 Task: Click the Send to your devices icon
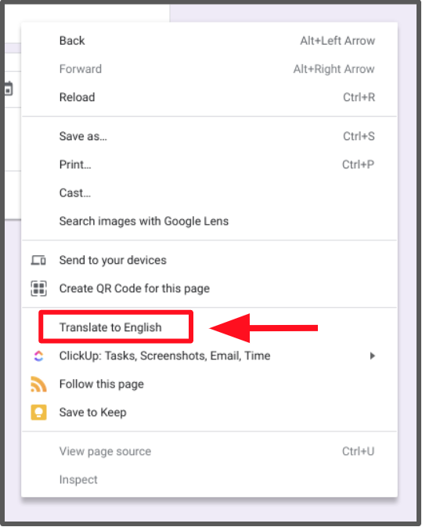click(x=38, y=260)
